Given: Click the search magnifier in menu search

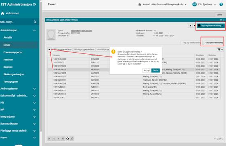Looking at the screenshot, I should coord(35,22).
